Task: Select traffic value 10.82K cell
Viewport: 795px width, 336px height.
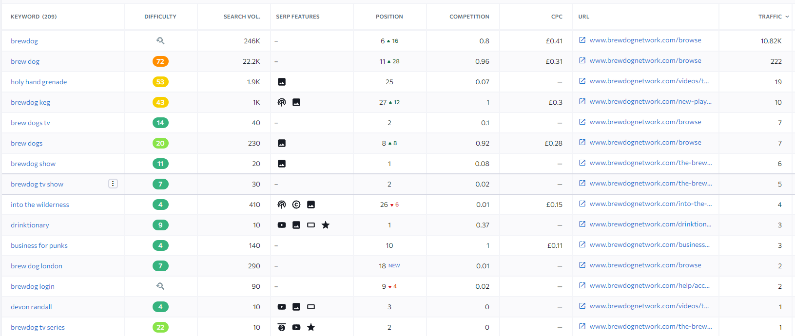Action: pos(771,41)
